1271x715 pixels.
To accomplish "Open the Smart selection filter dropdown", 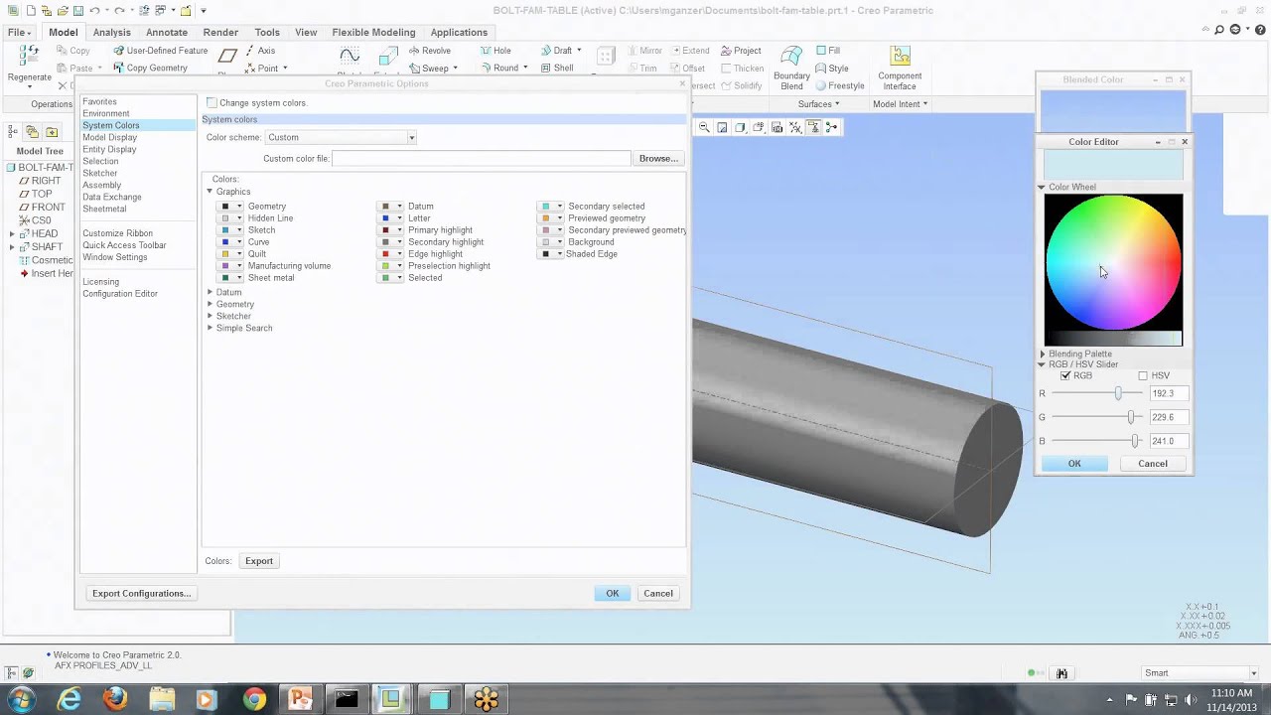I will 1200,673.
